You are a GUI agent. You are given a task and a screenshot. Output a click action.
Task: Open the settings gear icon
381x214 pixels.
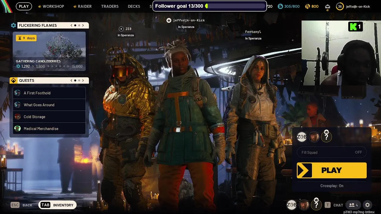pyautogui.click(x=368, y=205)
